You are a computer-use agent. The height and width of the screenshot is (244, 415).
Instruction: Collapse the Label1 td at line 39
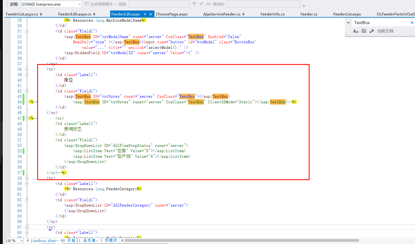(x=27, y=75)
